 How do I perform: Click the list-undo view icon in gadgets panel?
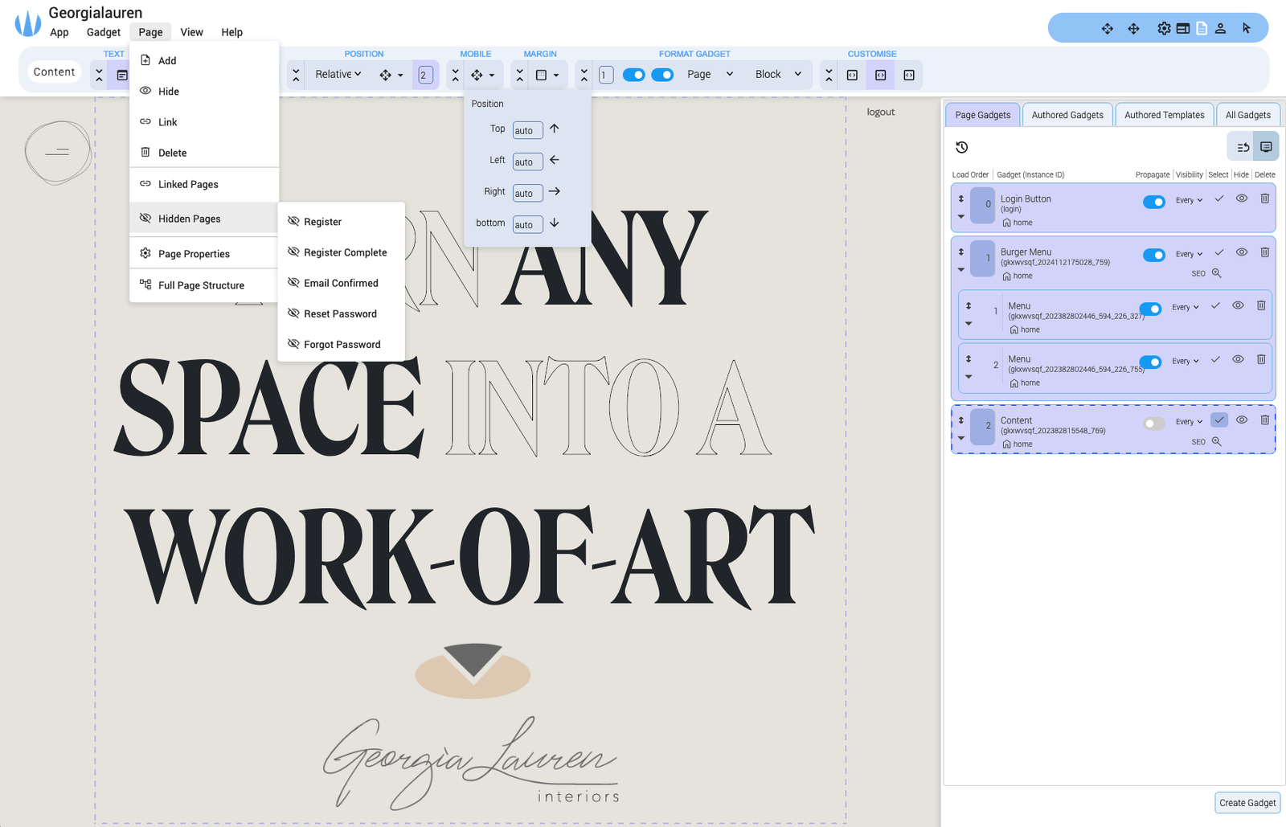[1243, 147]
